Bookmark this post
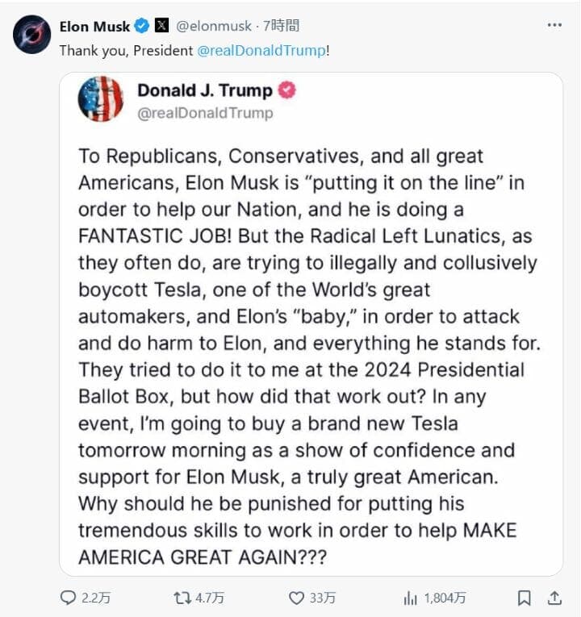 524,598
